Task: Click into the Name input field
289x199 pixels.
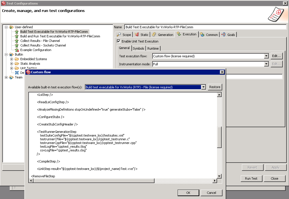Action: (205, 27)
